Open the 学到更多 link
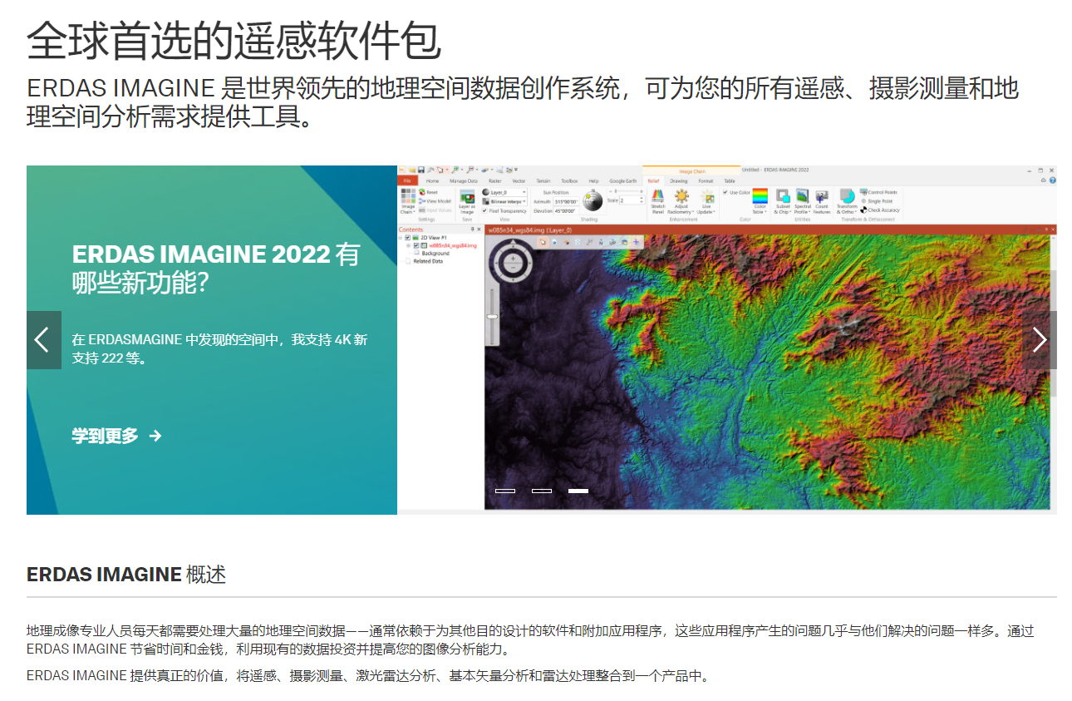The width and height of the screenshot is (1072, 701). [x=116, y=436]
